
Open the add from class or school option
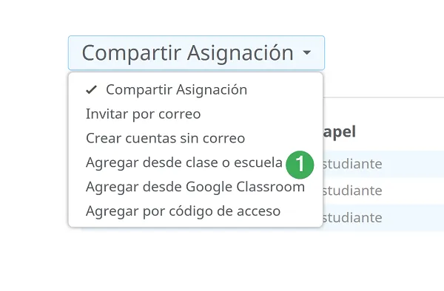pos(184,162)
